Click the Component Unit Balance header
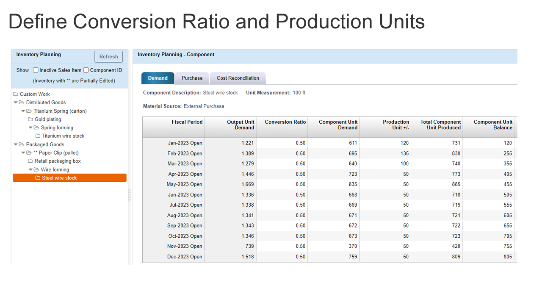This screenshot has height=305, width=542. click(x=489, y=127)
